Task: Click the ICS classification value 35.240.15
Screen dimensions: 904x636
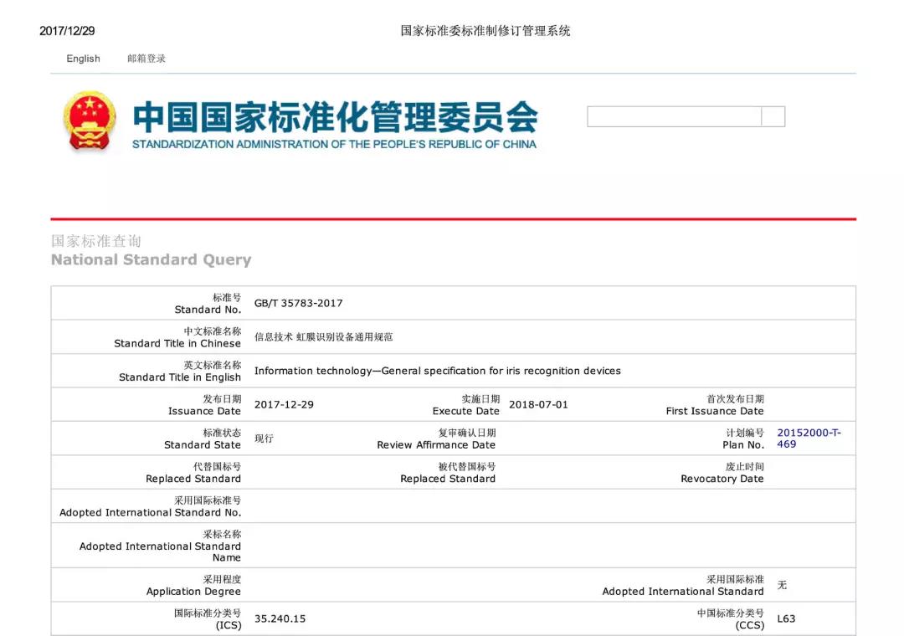Action: click(280, 619)
